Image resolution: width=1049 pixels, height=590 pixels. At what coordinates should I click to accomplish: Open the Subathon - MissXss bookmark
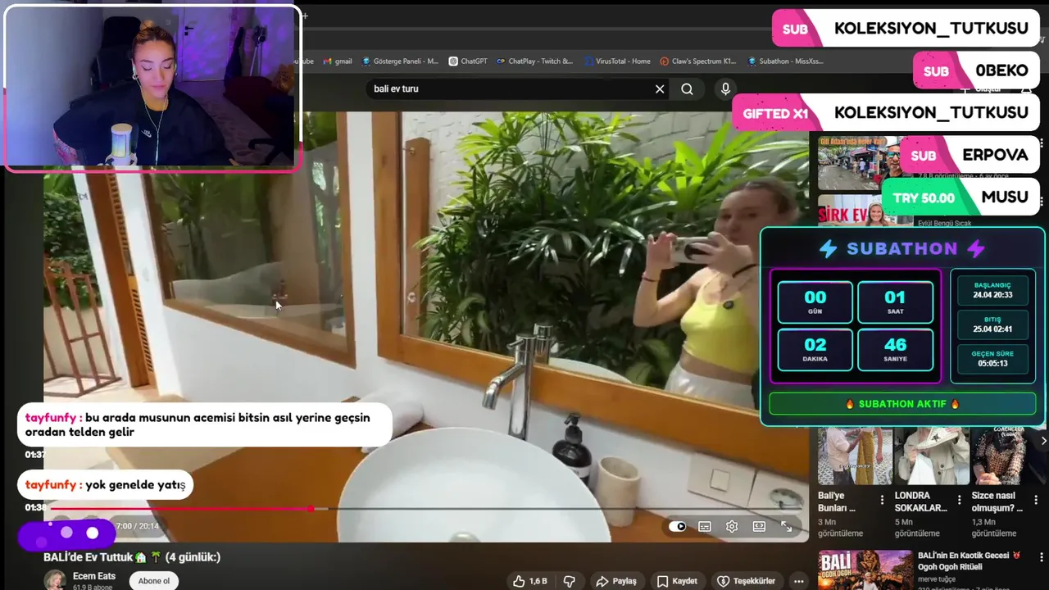point(785,61)
